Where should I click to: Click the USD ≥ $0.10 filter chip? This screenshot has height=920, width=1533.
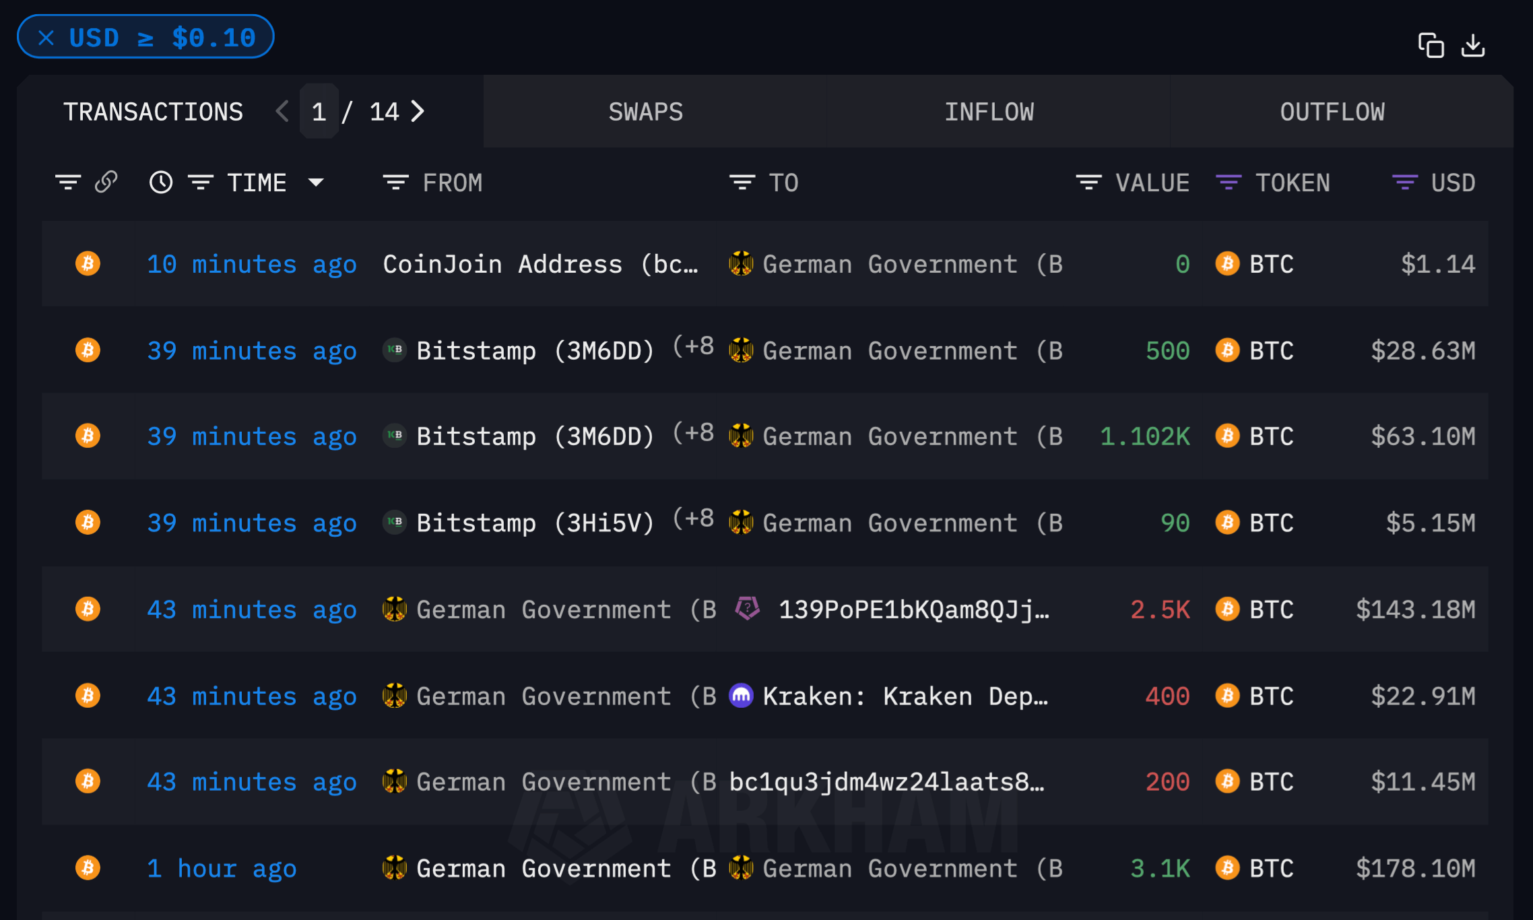click(145, 37)
